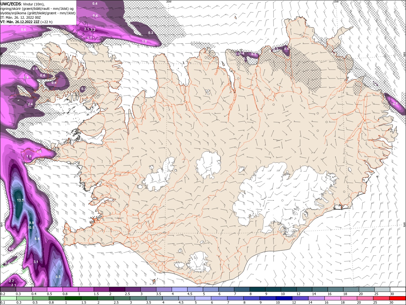Click the 1.6 value label off the west coast
Image resolution: width=406 pixels, height=305 pixels.
coord(29,157)
